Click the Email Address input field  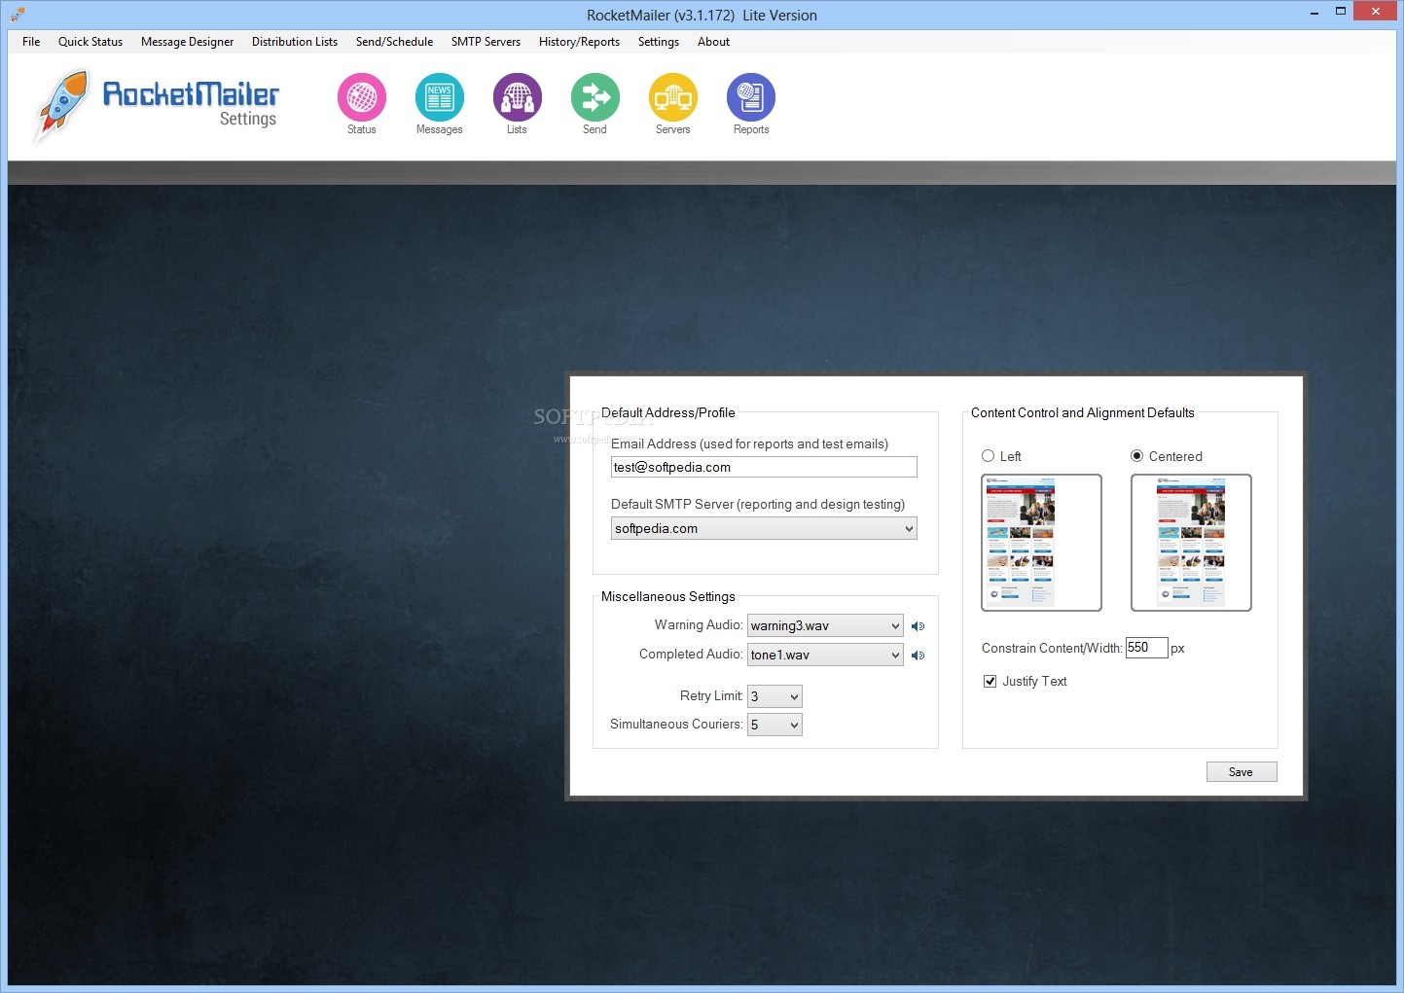[764, 467]
